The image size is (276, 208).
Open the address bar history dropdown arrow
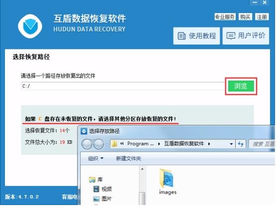pos(231,144)
